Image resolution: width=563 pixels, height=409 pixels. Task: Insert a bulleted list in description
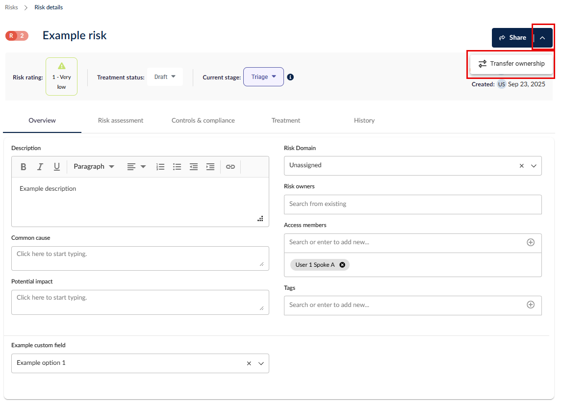177,167
